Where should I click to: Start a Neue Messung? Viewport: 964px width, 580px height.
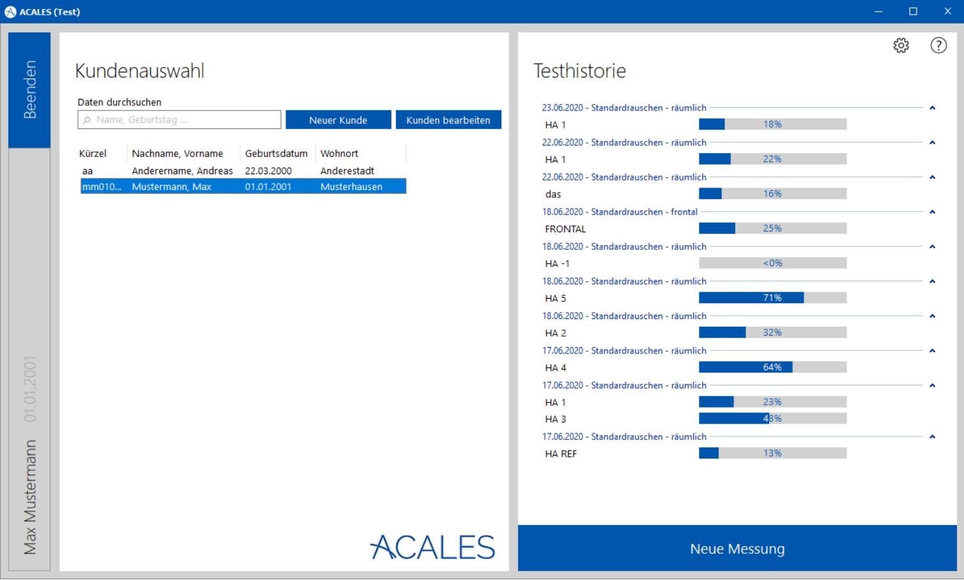(737, 549)
